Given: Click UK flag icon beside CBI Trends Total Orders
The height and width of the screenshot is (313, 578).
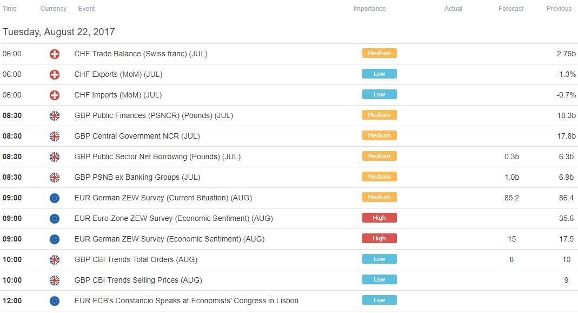Looking at the screenshot, I should (55, 260).
